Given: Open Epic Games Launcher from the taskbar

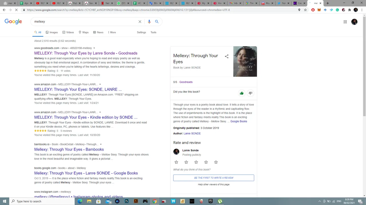Looking at the screenshot, I should (211, 201).
